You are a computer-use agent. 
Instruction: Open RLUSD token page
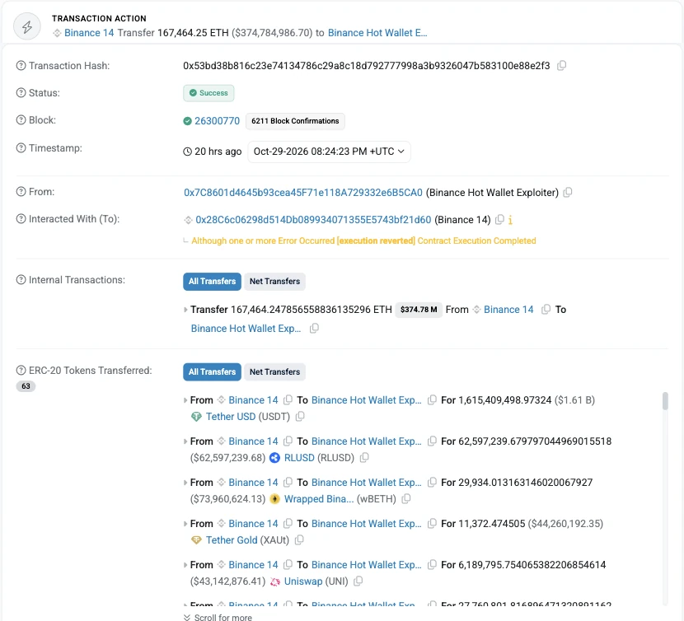[x=299, y=457]
